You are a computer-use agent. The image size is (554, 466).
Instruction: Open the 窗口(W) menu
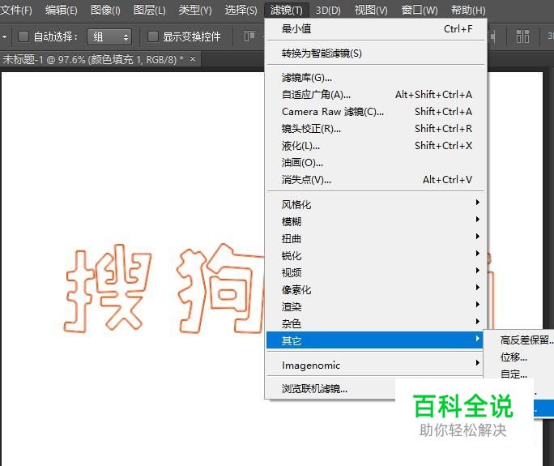[x=420, y=10]
